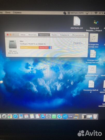The height and width of the screenshot is (140, 105).
Task: Click the SSD-диск 240 ГБ, SATA caption
Action: (13, 52)
